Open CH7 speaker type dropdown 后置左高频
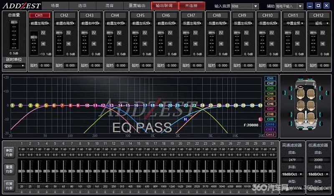This screenshot has height=196, width=334. click(x=192, y=23)
